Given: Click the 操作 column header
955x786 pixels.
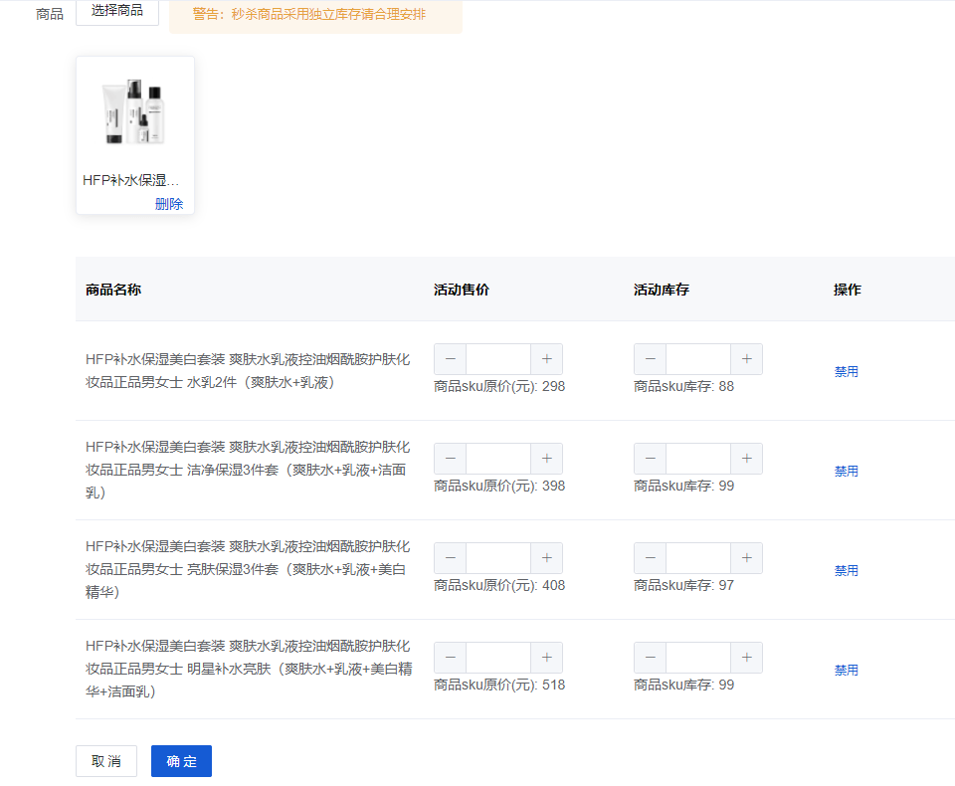Looking at the screenshot, I should click(848, 290).
